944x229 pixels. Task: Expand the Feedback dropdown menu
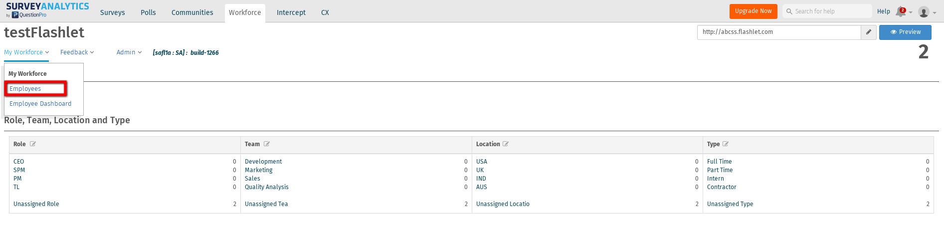tap(77, 52)
